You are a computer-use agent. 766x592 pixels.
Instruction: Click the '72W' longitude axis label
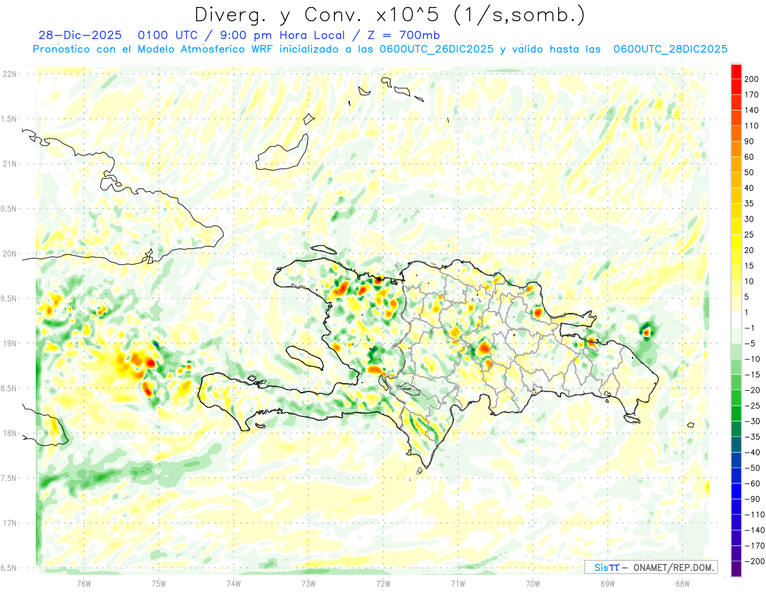coord(383,583)
